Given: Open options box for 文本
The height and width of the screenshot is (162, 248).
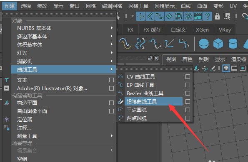Looking at the screenshot, I should point(111,80).
